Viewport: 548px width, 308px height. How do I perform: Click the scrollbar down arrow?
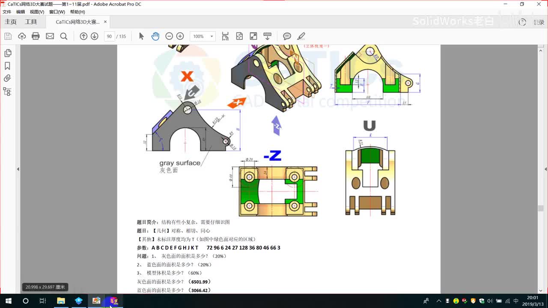coord(540,290)
